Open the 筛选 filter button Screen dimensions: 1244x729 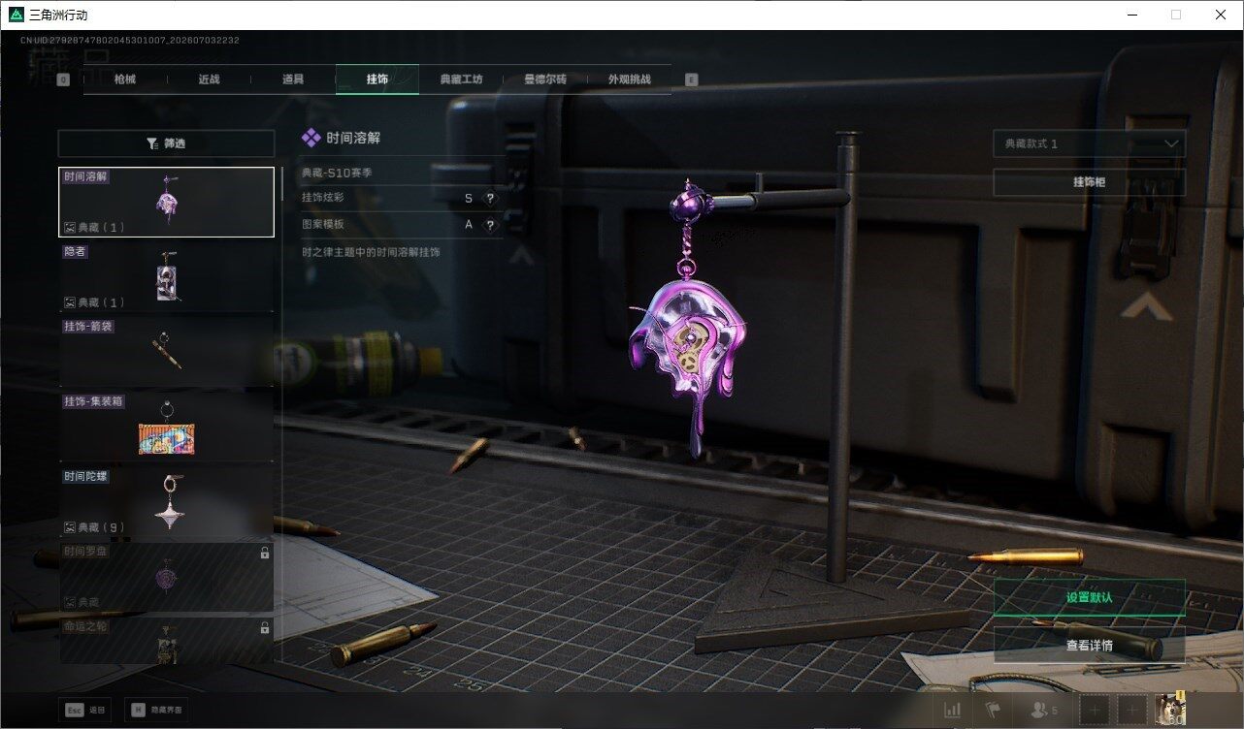(166, 143)
